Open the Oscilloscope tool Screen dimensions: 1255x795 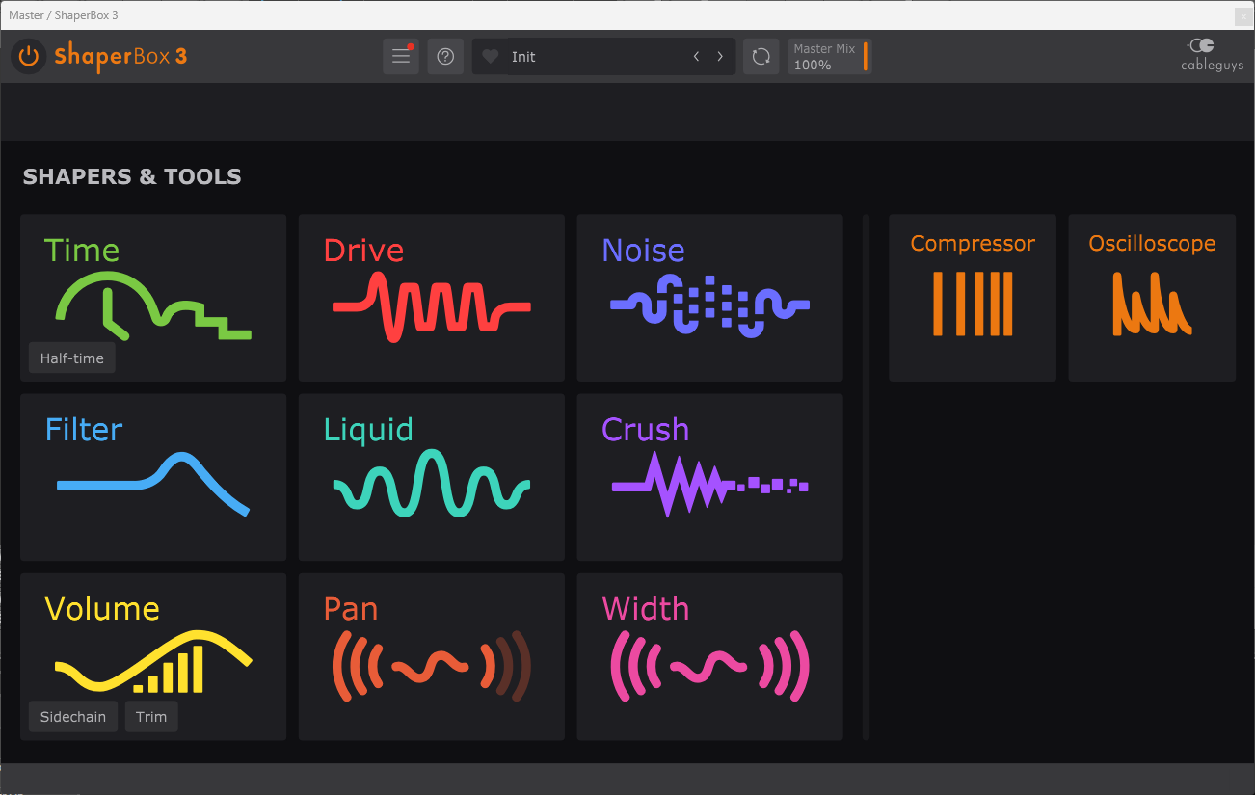(x=1152, y=298)
